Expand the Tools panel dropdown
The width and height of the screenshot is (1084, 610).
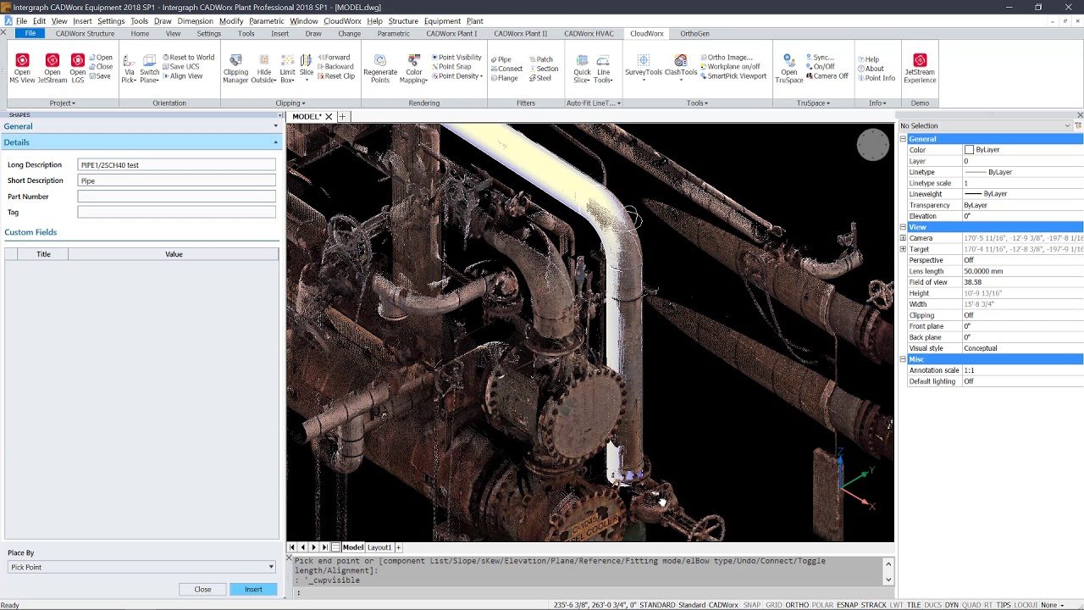pos(697,103)
